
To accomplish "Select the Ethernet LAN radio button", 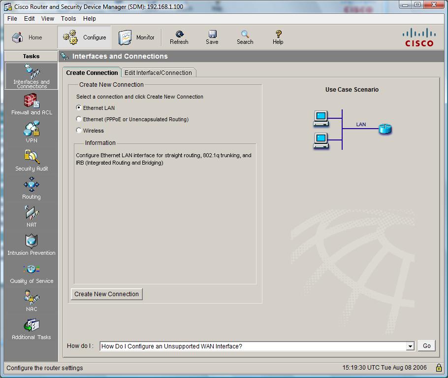I will 79,108.
